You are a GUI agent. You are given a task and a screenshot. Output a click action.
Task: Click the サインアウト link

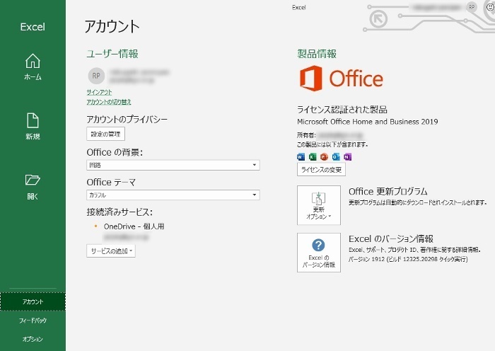[99, 92]
